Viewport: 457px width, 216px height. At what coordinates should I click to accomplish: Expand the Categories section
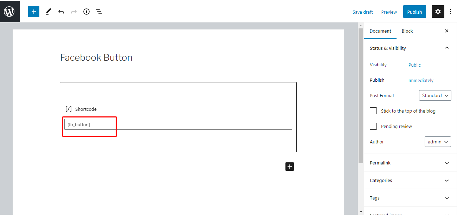(410, 180)
